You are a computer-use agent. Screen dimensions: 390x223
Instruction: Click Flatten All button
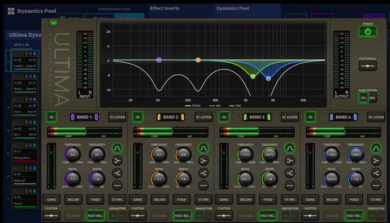tap(367, 66)
